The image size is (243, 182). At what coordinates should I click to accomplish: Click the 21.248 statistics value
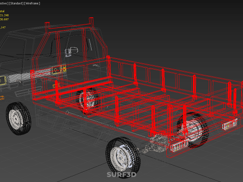point(4,15)
